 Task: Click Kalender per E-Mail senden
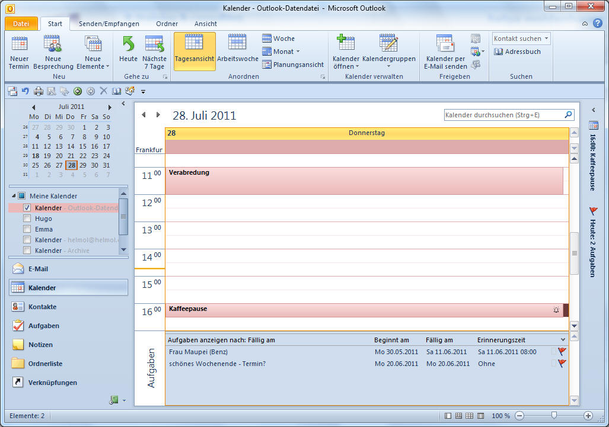tap(445, 52)
